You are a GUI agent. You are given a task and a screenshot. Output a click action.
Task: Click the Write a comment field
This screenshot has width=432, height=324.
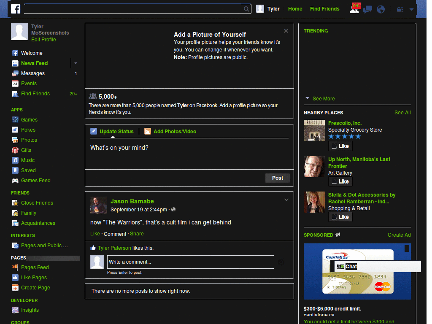190,262
